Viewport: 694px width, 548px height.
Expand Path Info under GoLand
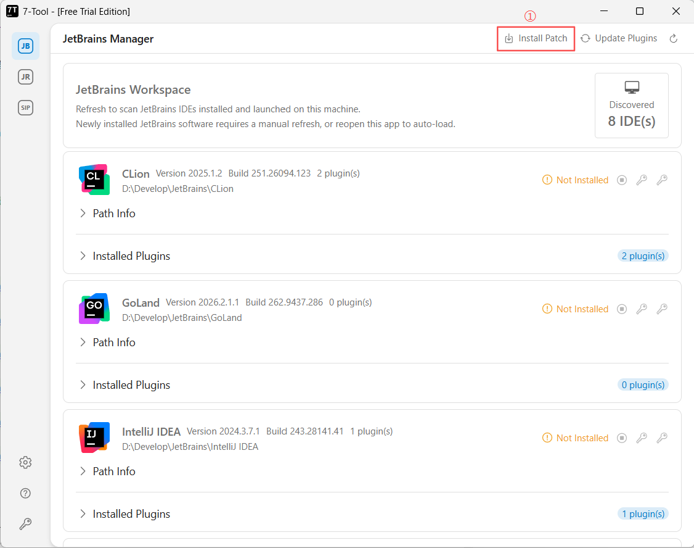107,342
